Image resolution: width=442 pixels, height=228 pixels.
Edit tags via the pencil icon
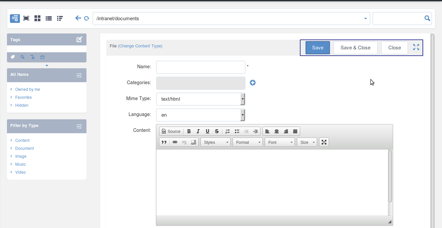point(80,39)
